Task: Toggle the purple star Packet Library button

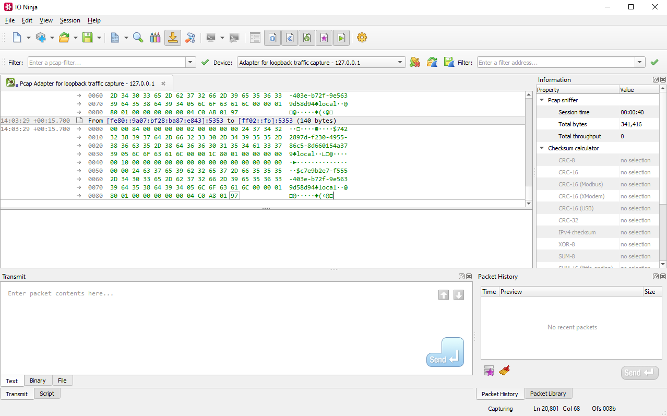Action: point(324,38)
